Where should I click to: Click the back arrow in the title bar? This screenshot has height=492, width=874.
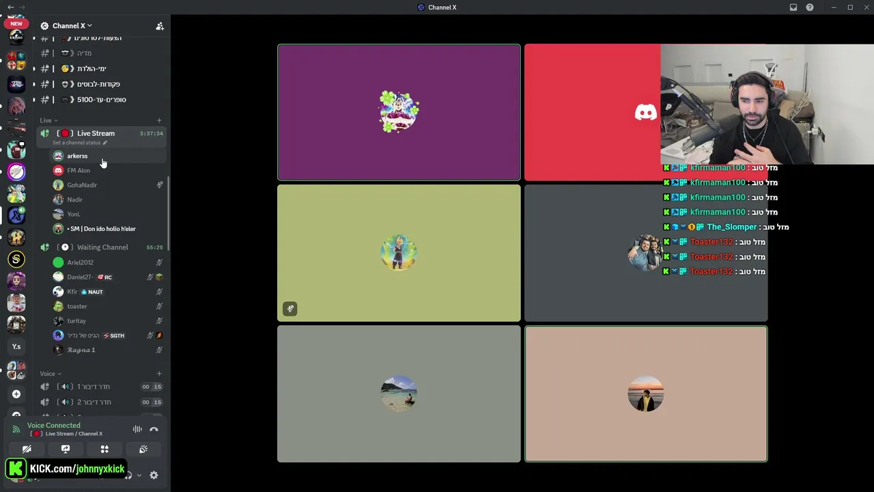pos(10,7)
